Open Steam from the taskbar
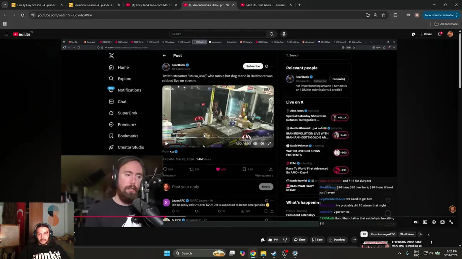462x259 pixels. tap(274, 253)
